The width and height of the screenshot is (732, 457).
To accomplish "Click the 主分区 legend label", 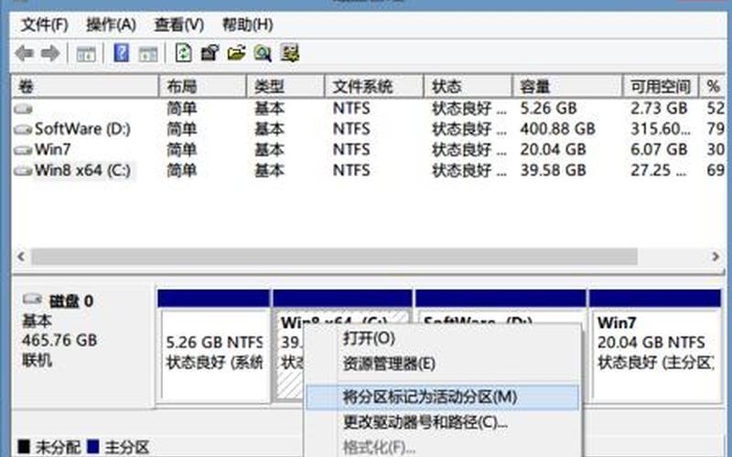I will [127, 447].
